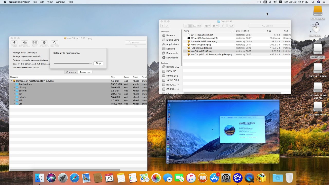Open the Finder action gear menu
Viewport: 329px width, 185px height.
[x=215, y=26]
